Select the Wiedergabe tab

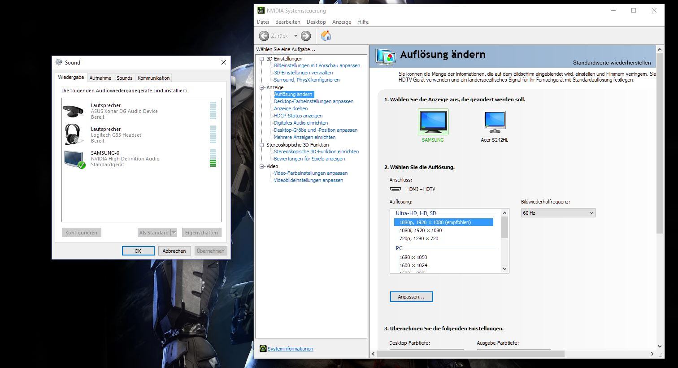click(x=71, y=78)
